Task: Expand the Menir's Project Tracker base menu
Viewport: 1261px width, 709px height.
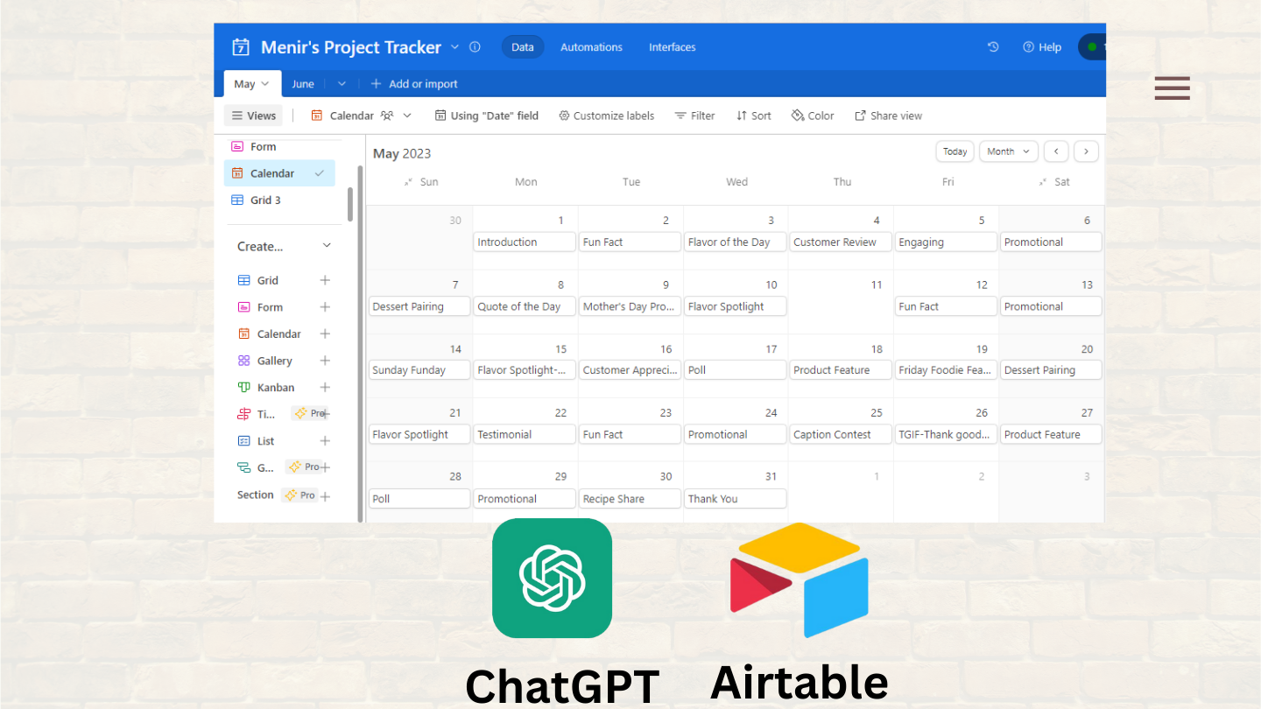Action: point(454,46)
